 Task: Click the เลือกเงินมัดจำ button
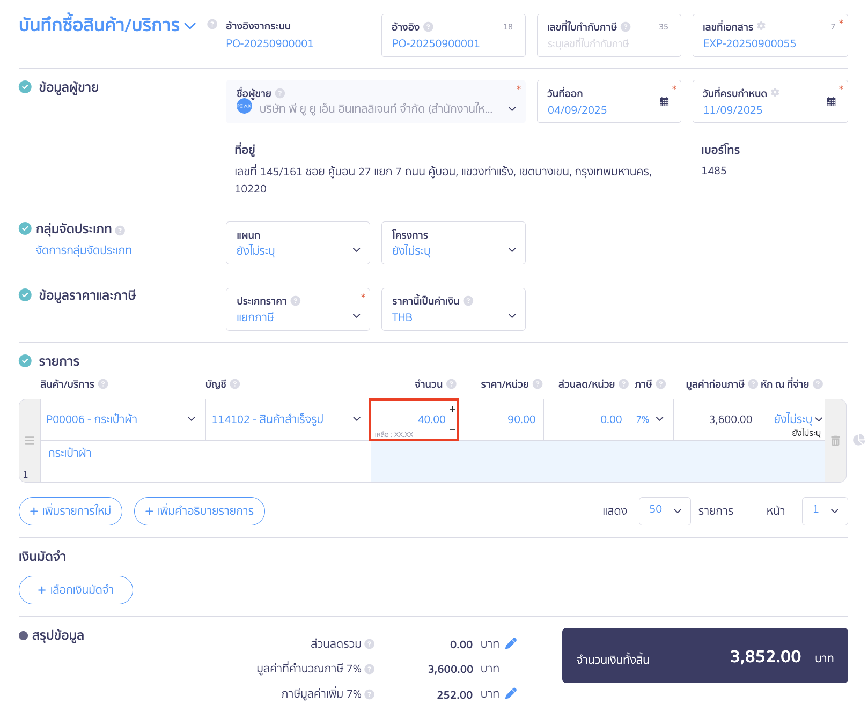pos(76,590)
